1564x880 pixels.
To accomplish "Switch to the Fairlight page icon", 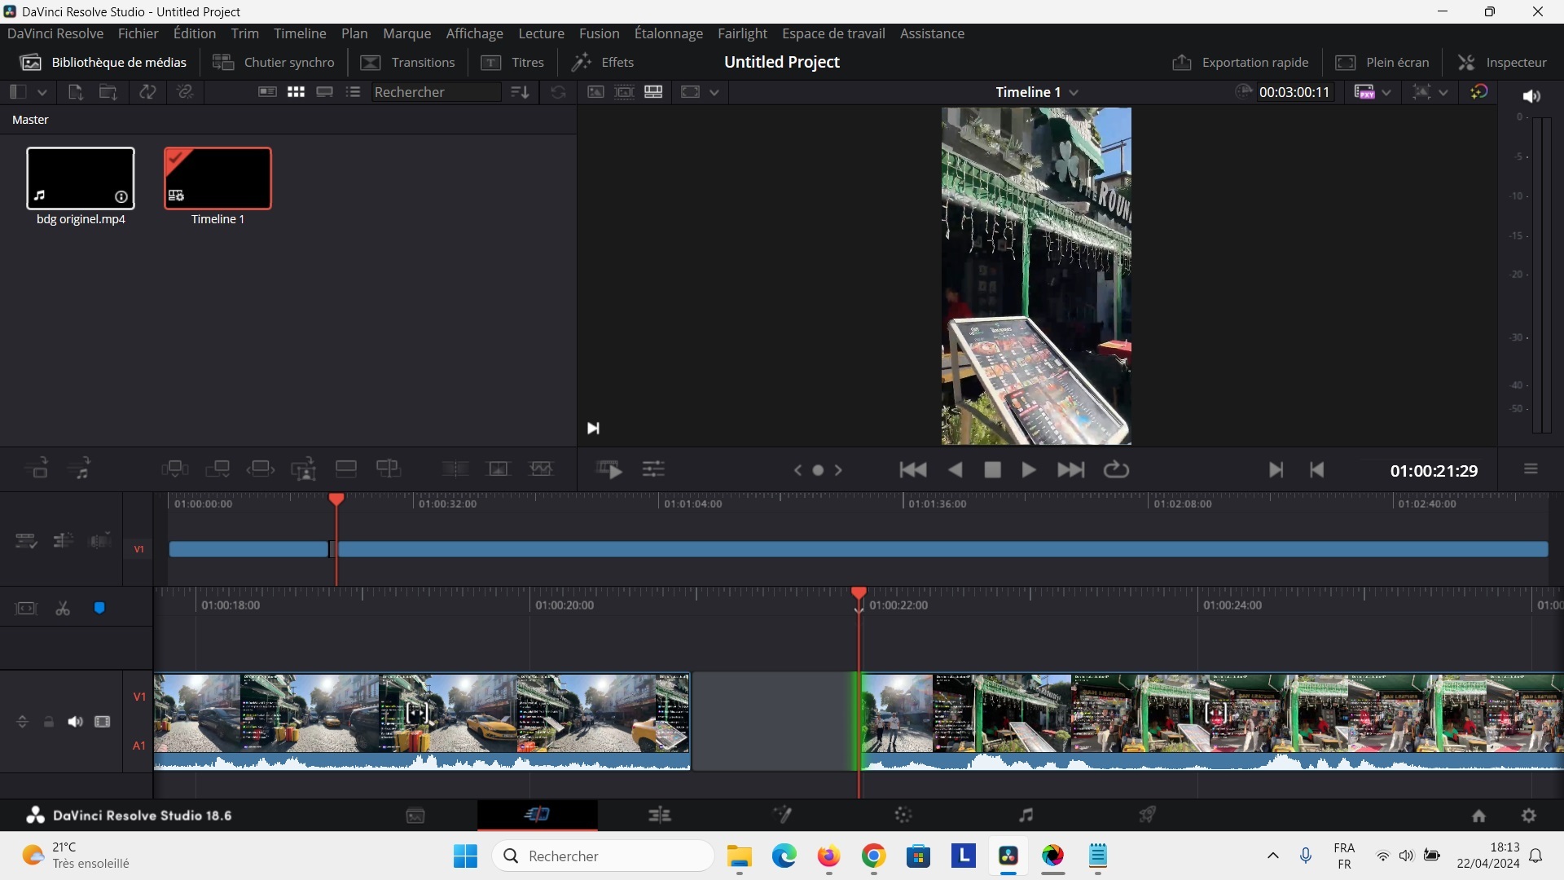I will (x=1026, y=815).
